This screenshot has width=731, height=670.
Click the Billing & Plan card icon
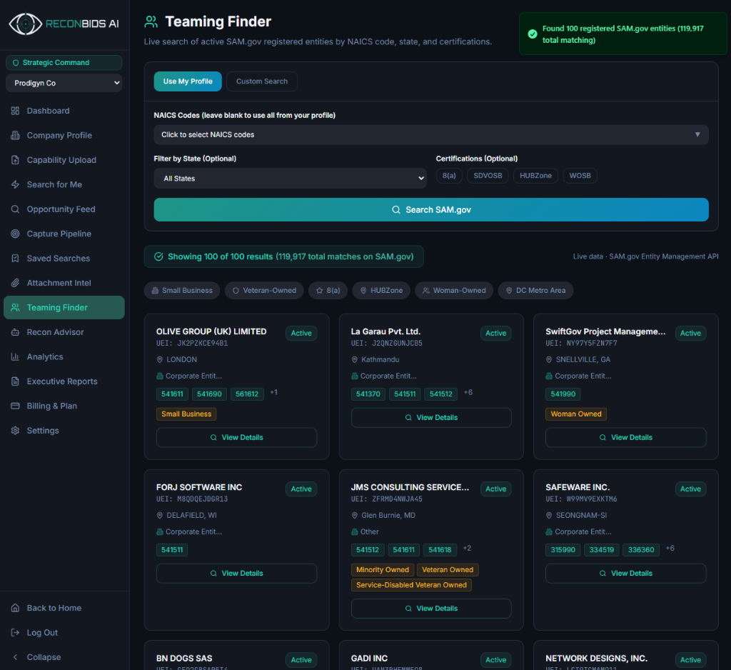click(16, 406)
